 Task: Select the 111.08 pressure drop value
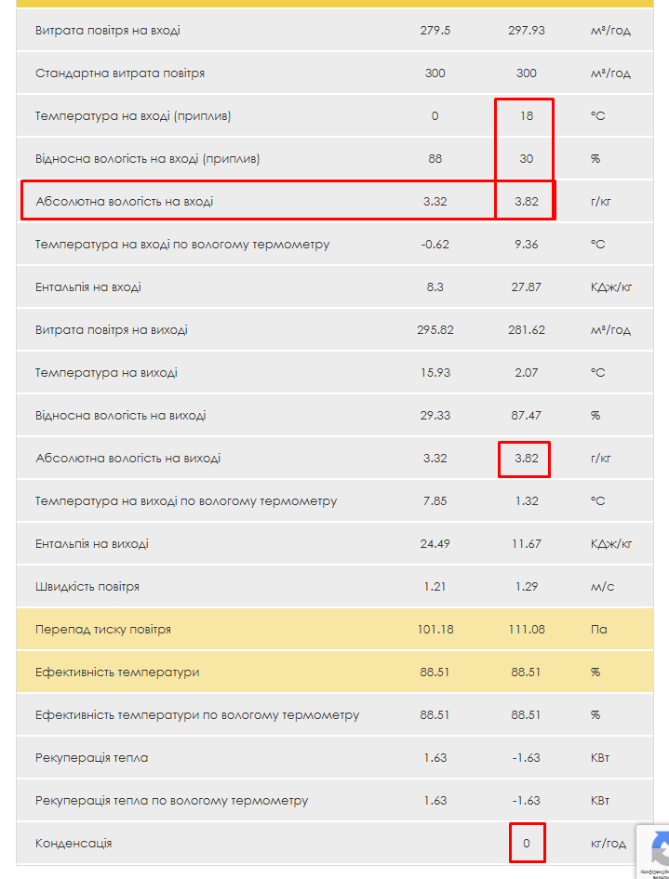tap(527, 630)
